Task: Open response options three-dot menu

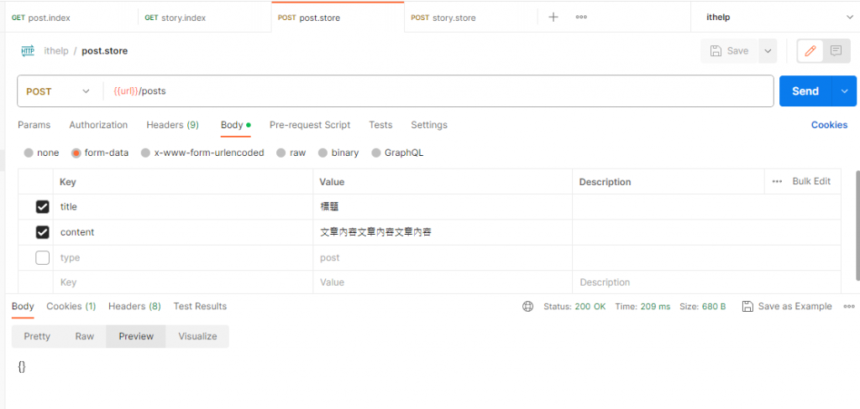Action: [x=849, y=307]
